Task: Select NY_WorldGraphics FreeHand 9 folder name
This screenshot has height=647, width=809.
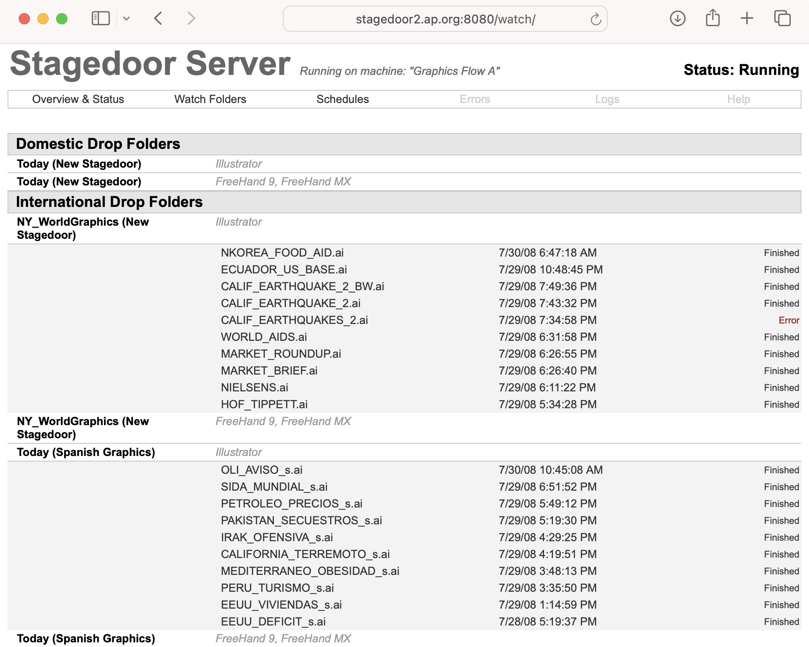Action: pyautogui.click(x=83, y=428)
